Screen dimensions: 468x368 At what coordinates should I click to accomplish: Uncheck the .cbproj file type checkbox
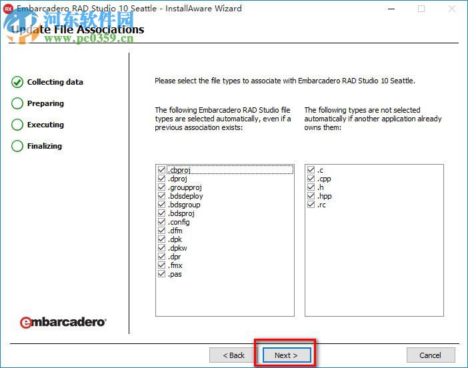[161, 170]
